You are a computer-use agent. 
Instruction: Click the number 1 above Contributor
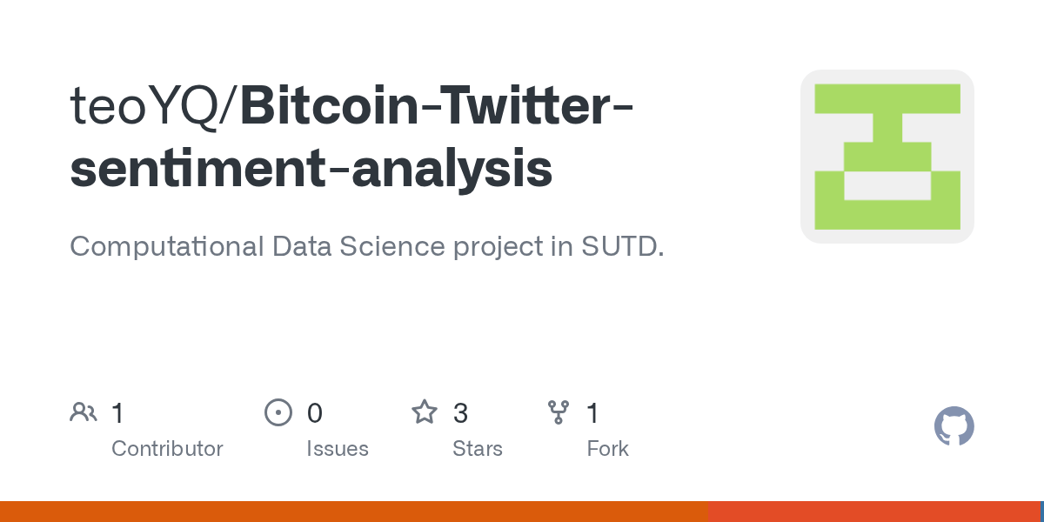pos(117,413)
